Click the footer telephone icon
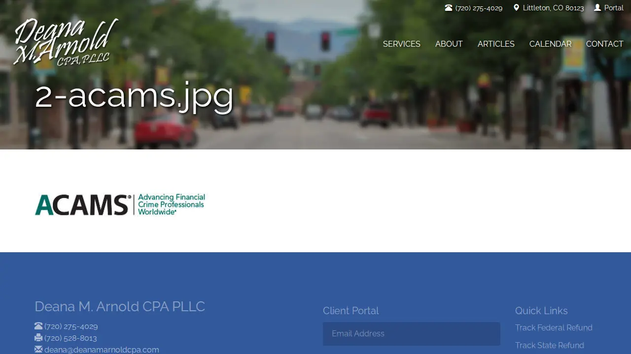 38,326
